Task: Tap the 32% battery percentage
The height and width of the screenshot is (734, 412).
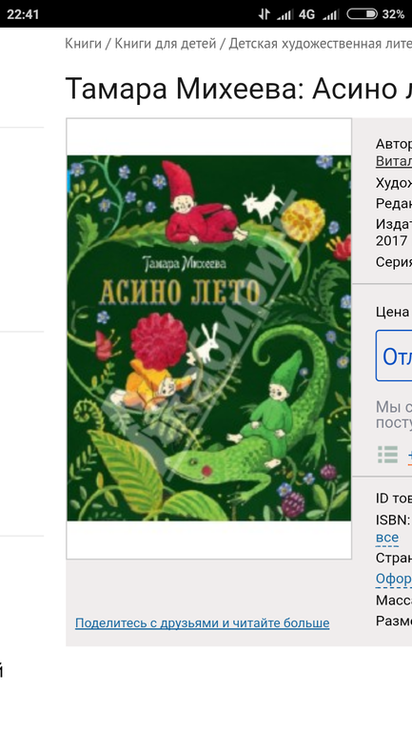Action: [393, 14]
